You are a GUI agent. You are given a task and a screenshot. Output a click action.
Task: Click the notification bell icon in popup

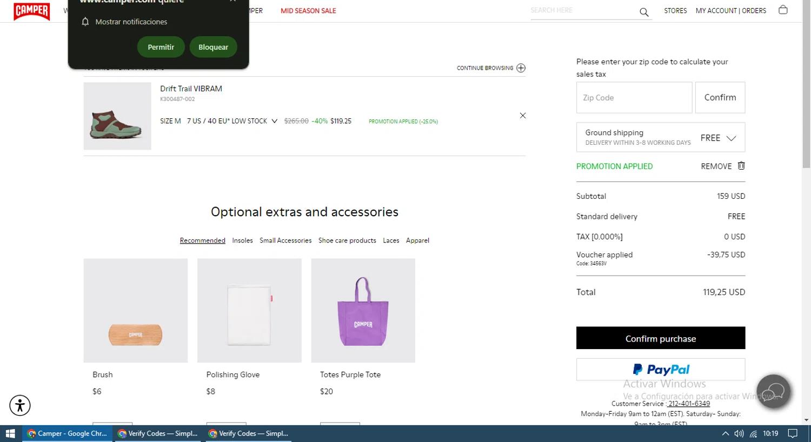(85, 22)
